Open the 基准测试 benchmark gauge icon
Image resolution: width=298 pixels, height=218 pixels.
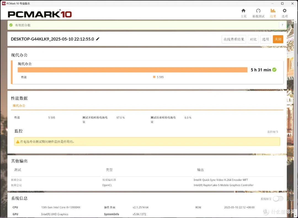click(258, 11)
